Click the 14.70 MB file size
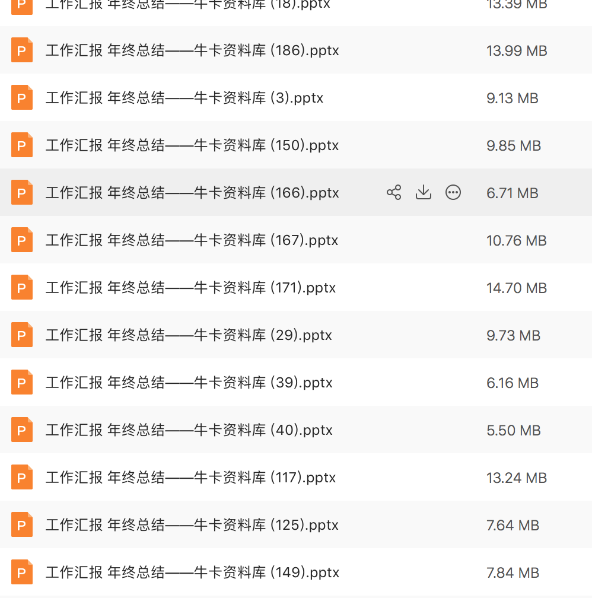Image resolution: width=592 pixels, height=598 pixels. click(517, 288)
